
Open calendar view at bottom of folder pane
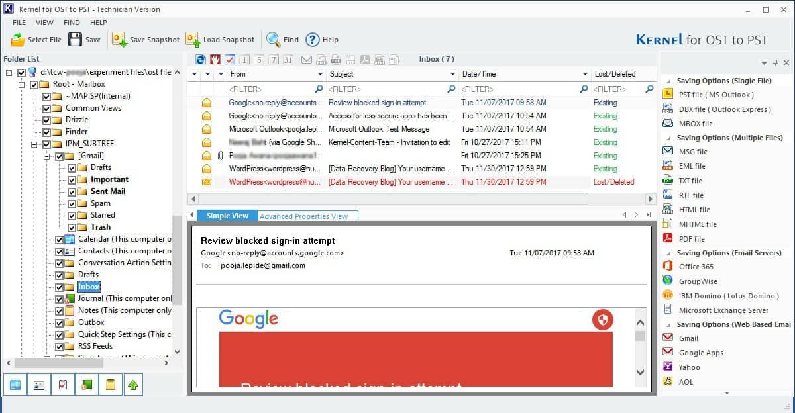coord(15,385)
